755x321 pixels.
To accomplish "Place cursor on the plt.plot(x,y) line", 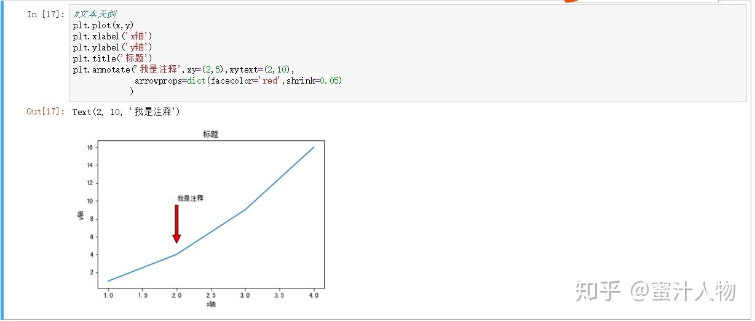I will (103, 25).
